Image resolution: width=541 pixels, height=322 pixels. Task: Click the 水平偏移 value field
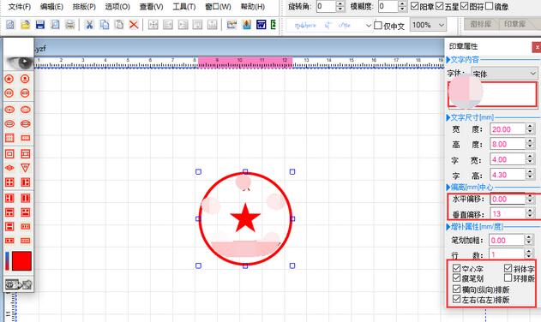(x=508, y=199)
